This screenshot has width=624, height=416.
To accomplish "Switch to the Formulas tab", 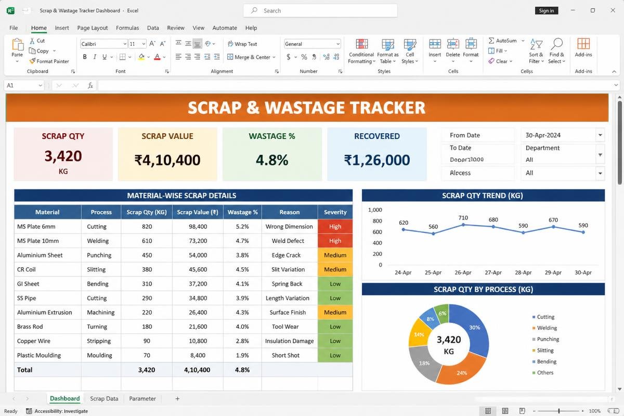I will pos(127,28).
